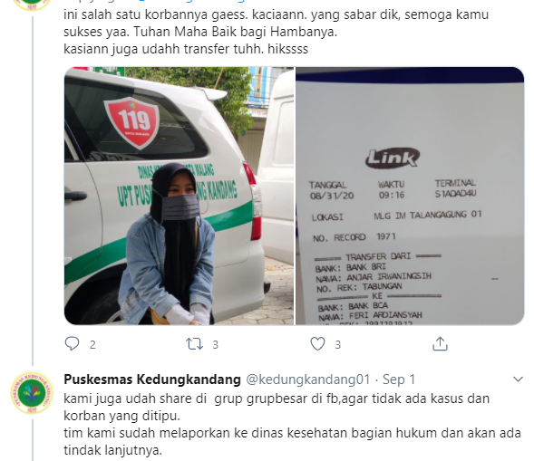This screenshot has width=534, height=461.
Task: Click the 119 red shield sticker in photo
Action: click(132, 123)
